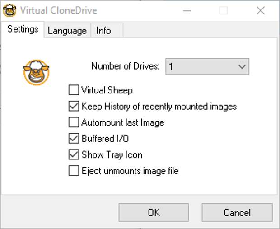This screenshot has height=229, width=280.
Task: Select the Number of Drives combo box
Action: click(207, 67)
